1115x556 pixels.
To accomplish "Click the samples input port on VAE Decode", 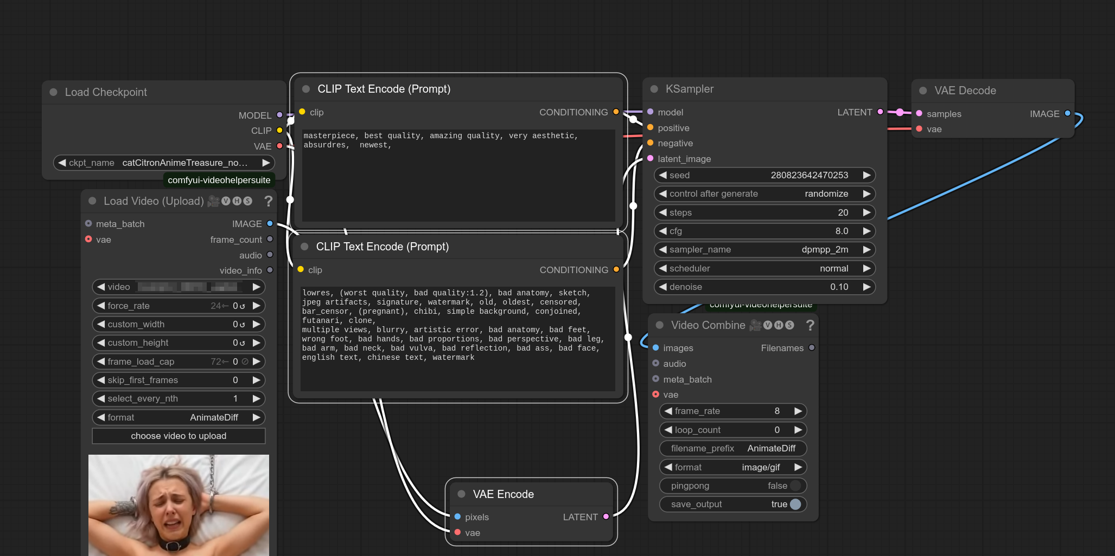I will pyautogui.click(x=919, y=113).
